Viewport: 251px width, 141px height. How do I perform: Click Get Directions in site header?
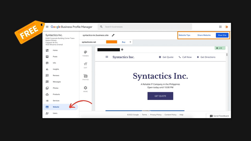[x=206, y=57]
